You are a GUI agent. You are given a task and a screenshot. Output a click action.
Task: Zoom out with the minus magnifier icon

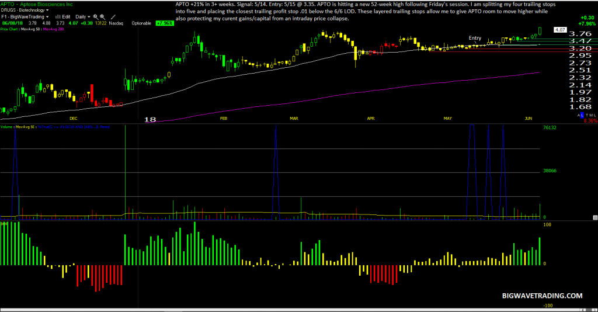pyautogui.click(x=103, y=17)
